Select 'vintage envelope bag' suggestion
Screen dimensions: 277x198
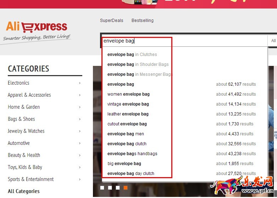(x=128, y=104)
